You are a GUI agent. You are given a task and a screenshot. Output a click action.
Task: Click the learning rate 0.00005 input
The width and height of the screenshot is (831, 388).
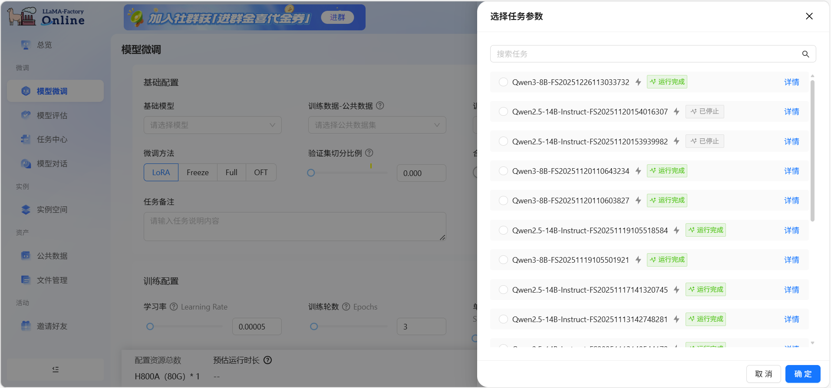pyautogui.click(x=257, y=326)
